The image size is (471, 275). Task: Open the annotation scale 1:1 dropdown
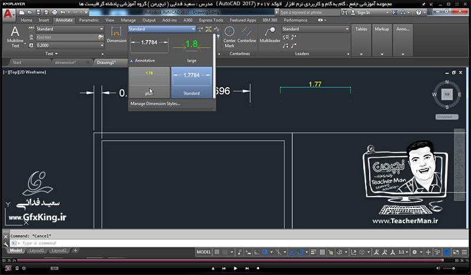pos(403,252)
